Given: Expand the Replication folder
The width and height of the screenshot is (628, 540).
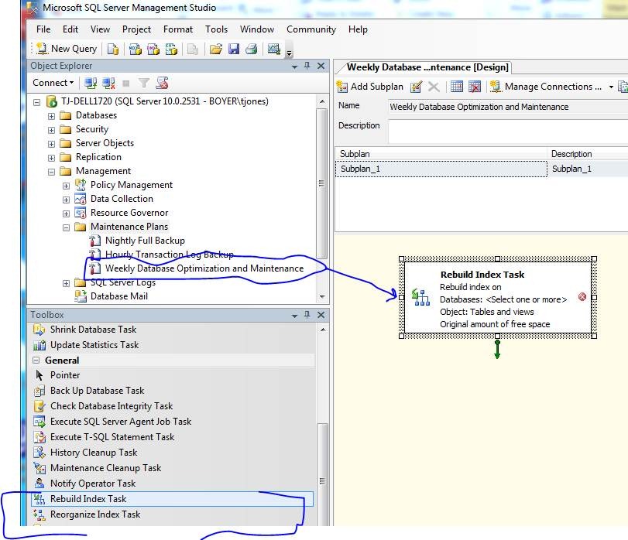Looking at the screenshot, I should point(51,158).
